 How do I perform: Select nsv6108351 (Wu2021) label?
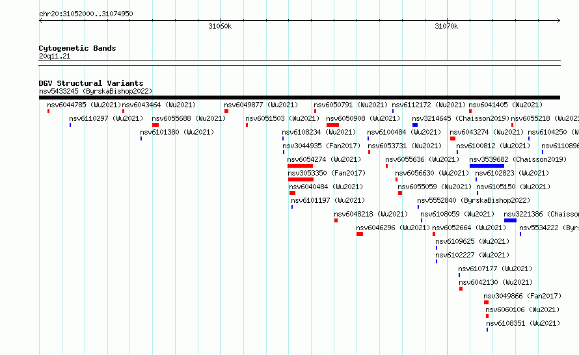click(x=523, y=323)
